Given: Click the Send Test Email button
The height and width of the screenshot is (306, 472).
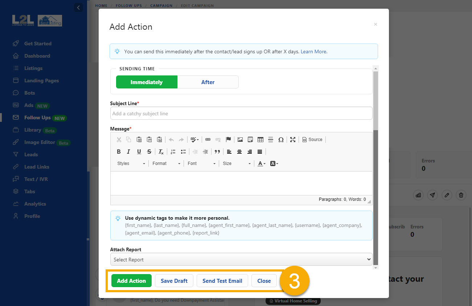Looking at the screenshot, I should pos(222,281).
